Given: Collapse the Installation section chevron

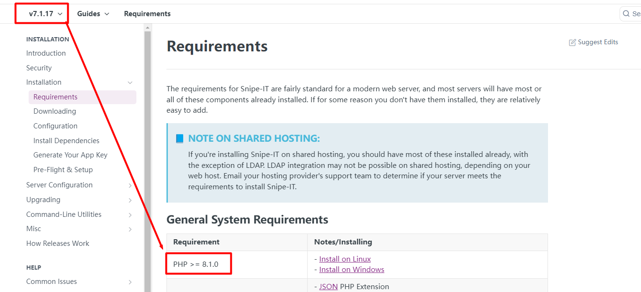Looking at the screenshot, I should pyautogui.click(x=130, y=83).
